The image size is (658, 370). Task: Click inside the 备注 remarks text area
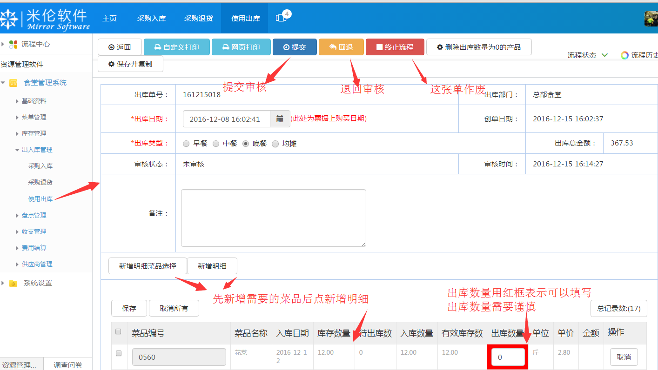coord(273,217)
